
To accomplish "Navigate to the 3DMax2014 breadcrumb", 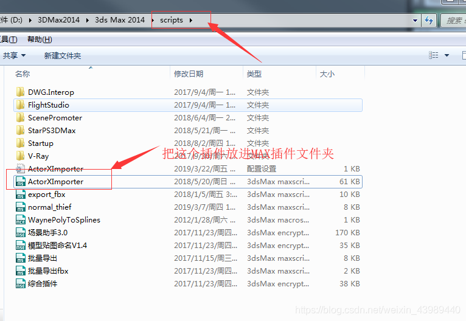I will point(58,20).
